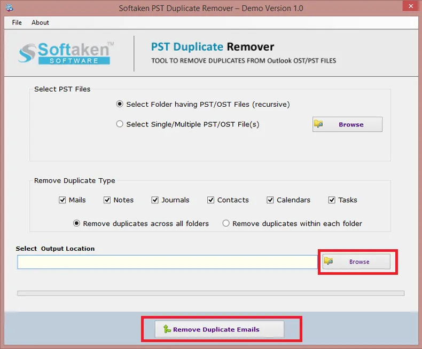This screenshot has height=349, width=422.
Task: Click folder icon on output Browse button
Action: coord(329,261)
